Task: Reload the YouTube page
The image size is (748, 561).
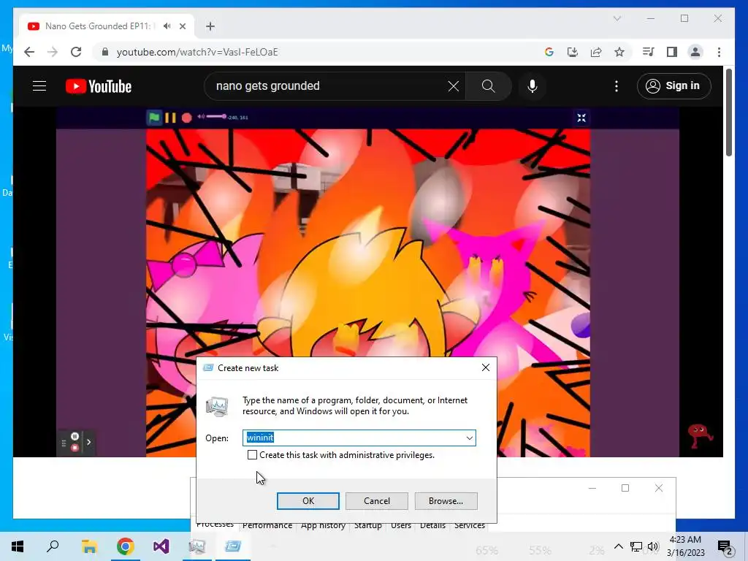Action: pos(76,52)
